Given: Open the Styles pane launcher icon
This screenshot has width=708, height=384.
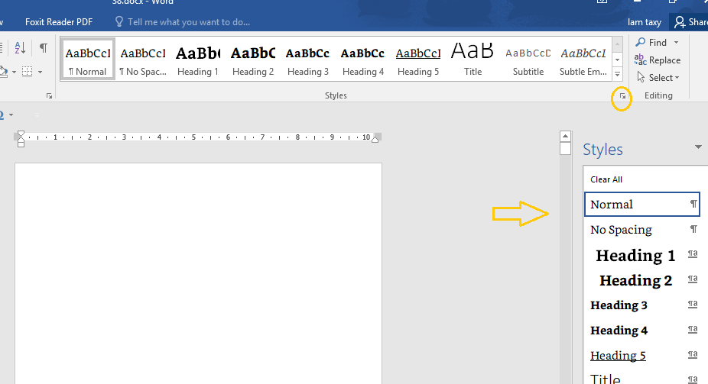Looking at the screenshot, I should point(622,96).
